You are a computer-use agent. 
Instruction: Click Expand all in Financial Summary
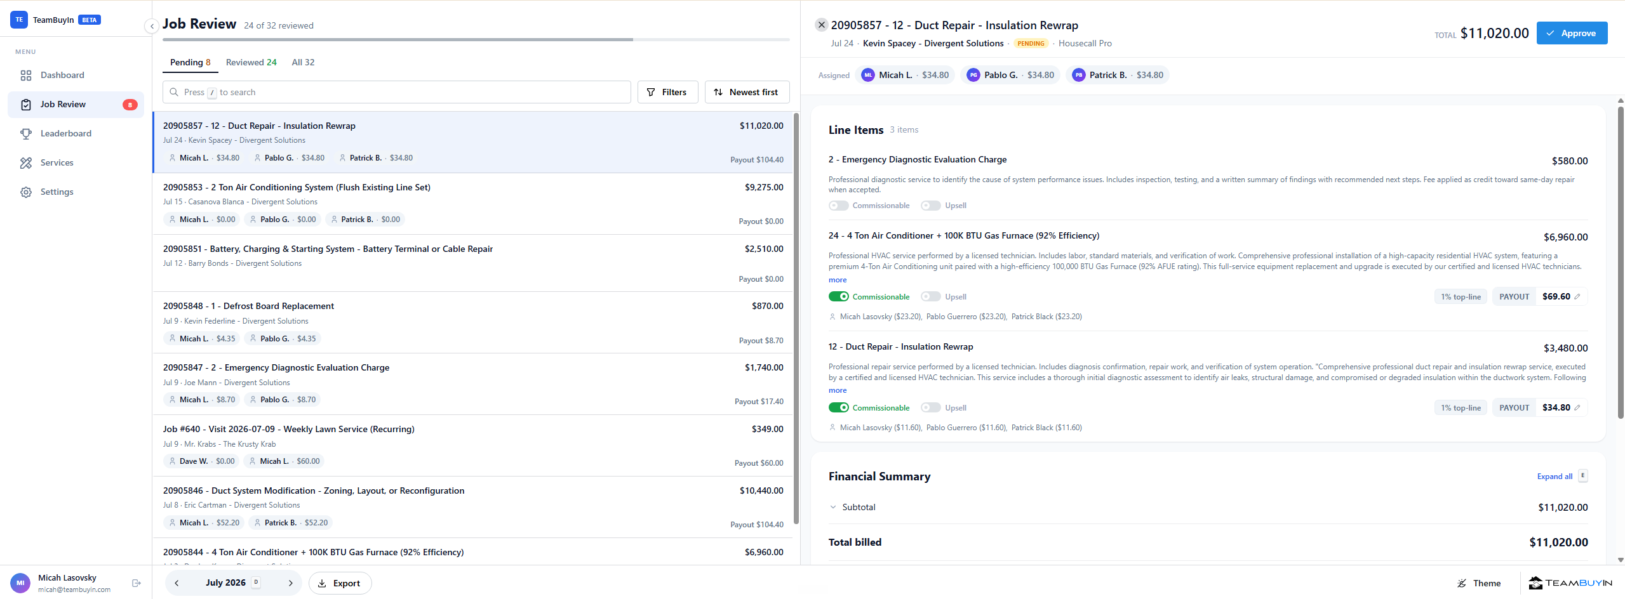click(1555, 477)
